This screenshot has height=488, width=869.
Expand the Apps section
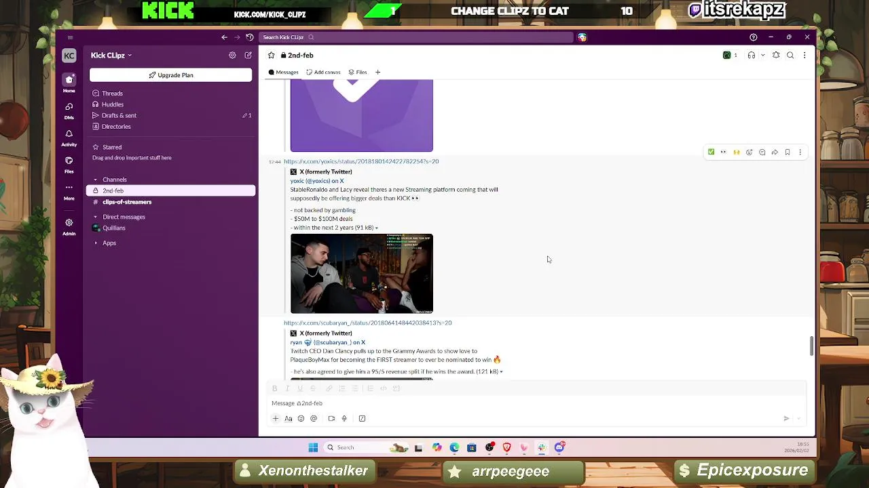96,243
